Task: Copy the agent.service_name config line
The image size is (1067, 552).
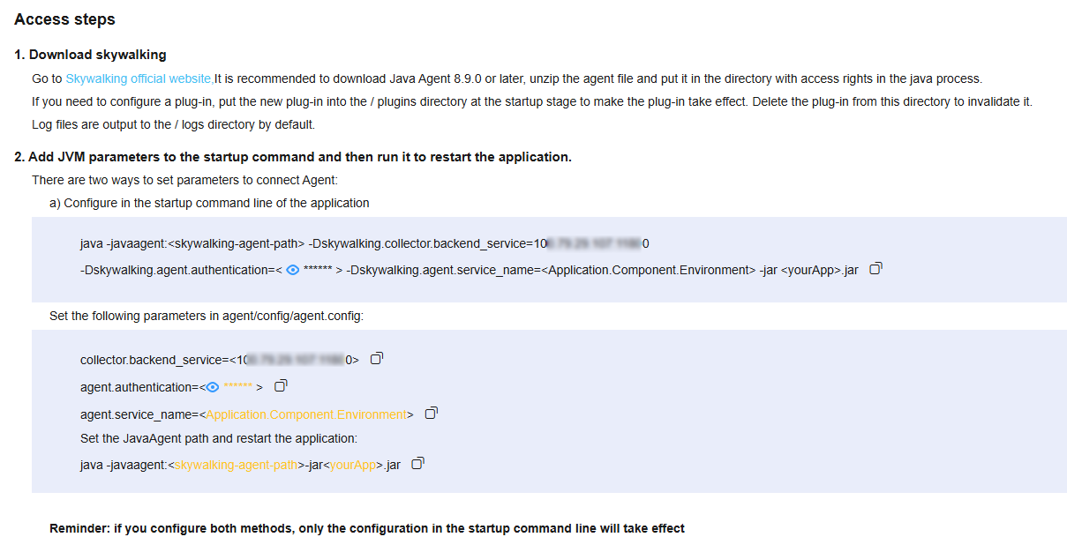Action: coord(432,414)
